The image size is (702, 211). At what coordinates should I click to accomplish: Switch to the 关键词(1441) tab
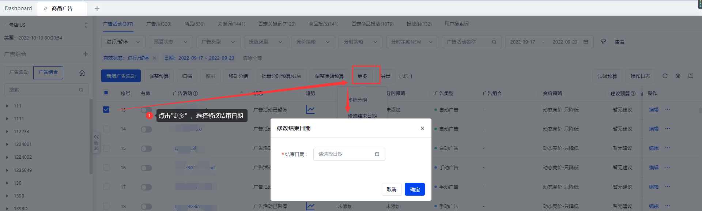pos(231,24)
